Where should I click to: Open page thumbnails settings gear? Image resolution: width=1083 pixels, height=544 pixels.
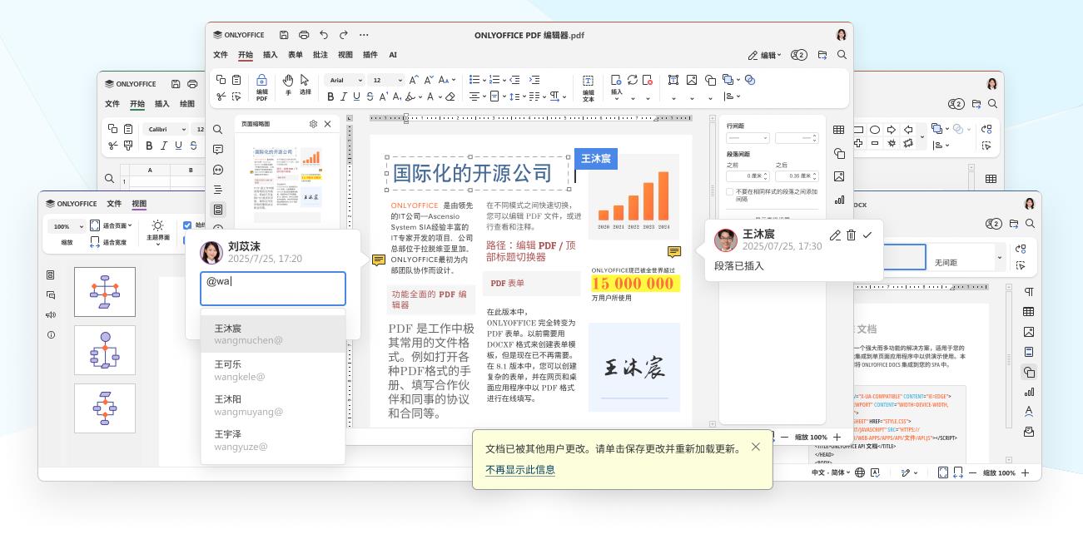(313, 124)
